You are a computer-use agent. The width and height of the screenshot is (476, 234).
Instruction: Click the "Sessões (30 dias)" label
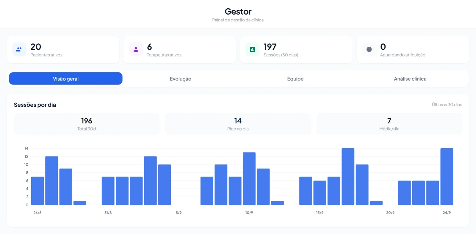(281, 55)
